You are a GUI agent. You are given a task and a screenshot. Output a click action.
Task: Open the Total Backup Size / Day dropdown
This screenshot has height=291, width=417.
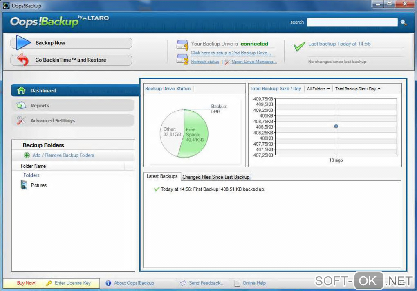coord(357,89)
